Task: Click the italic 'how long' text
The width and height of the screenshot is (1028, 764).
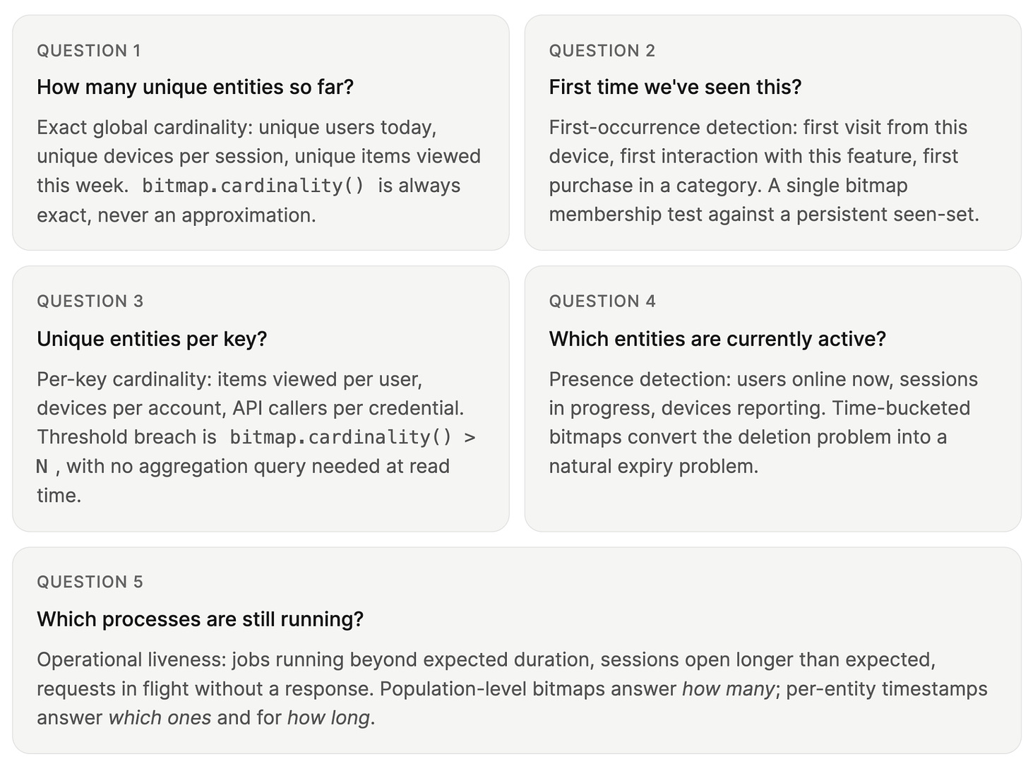Action: click(x=328, y=718)
